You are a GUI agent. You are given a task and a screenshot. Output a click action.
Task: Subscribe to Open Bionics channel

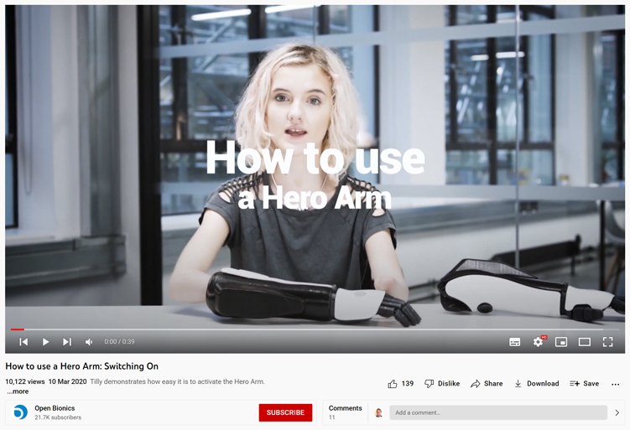[x=285, y=412]
